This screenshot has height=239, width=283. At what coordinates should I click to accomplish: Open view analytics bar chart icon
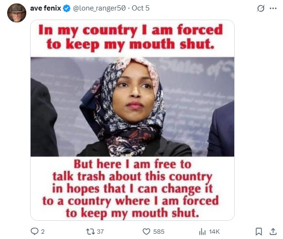click(202, 232)
